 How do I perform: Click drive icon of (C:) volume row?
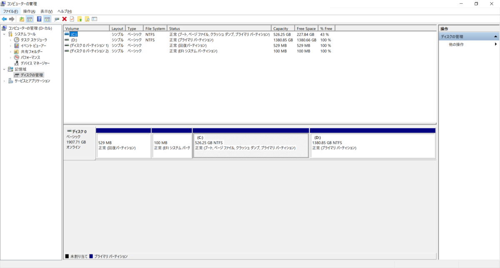(67, 34)
